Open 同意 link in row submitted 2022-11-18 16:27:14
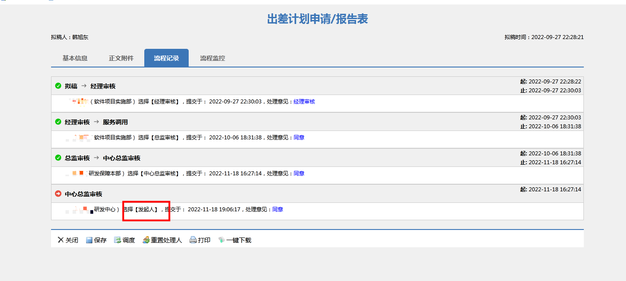 [x=299, y=174]
